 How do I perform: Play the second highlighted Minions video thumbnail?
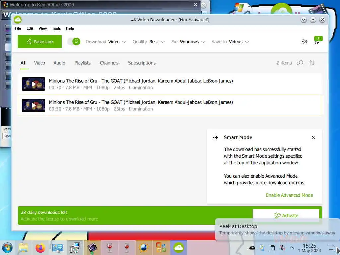tap(34, 105)
